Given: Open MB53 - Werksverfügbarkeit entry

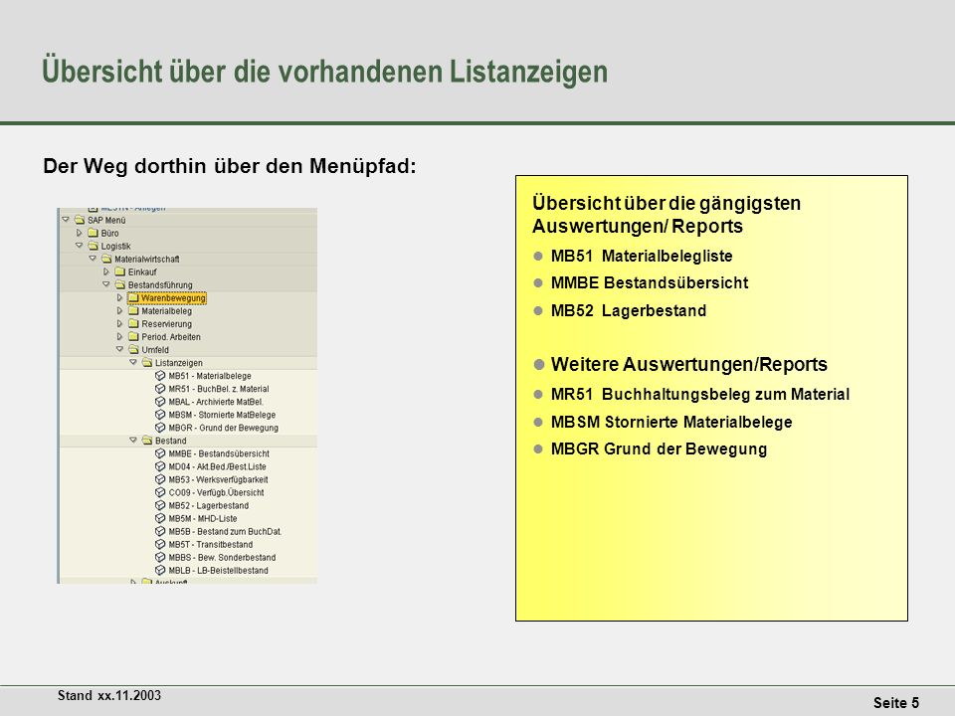Looking at the screenshot, I should click(218, 479).
